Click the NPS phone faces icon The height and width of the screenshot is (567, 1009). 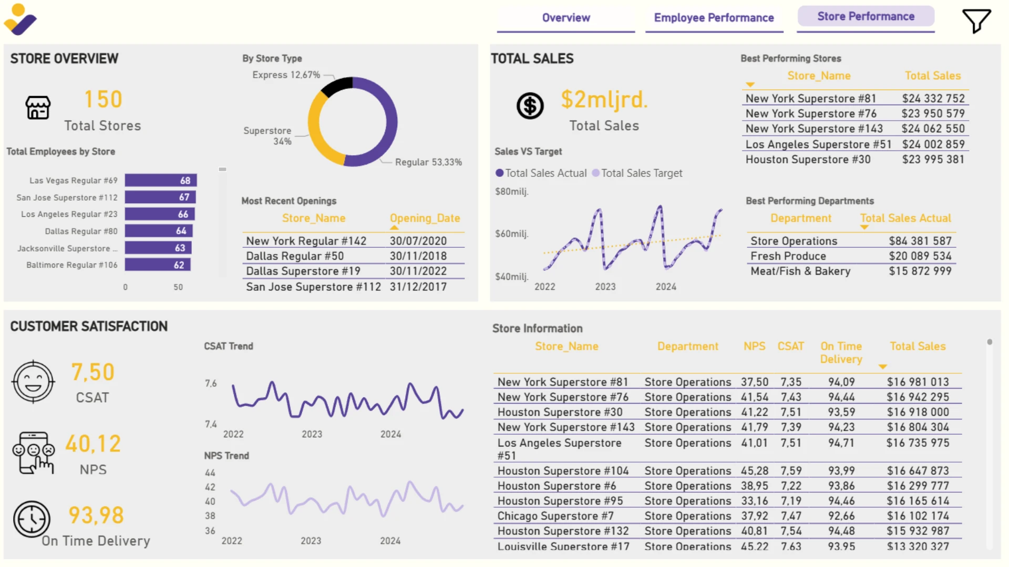pyautogui.click(x=33, y=453)
